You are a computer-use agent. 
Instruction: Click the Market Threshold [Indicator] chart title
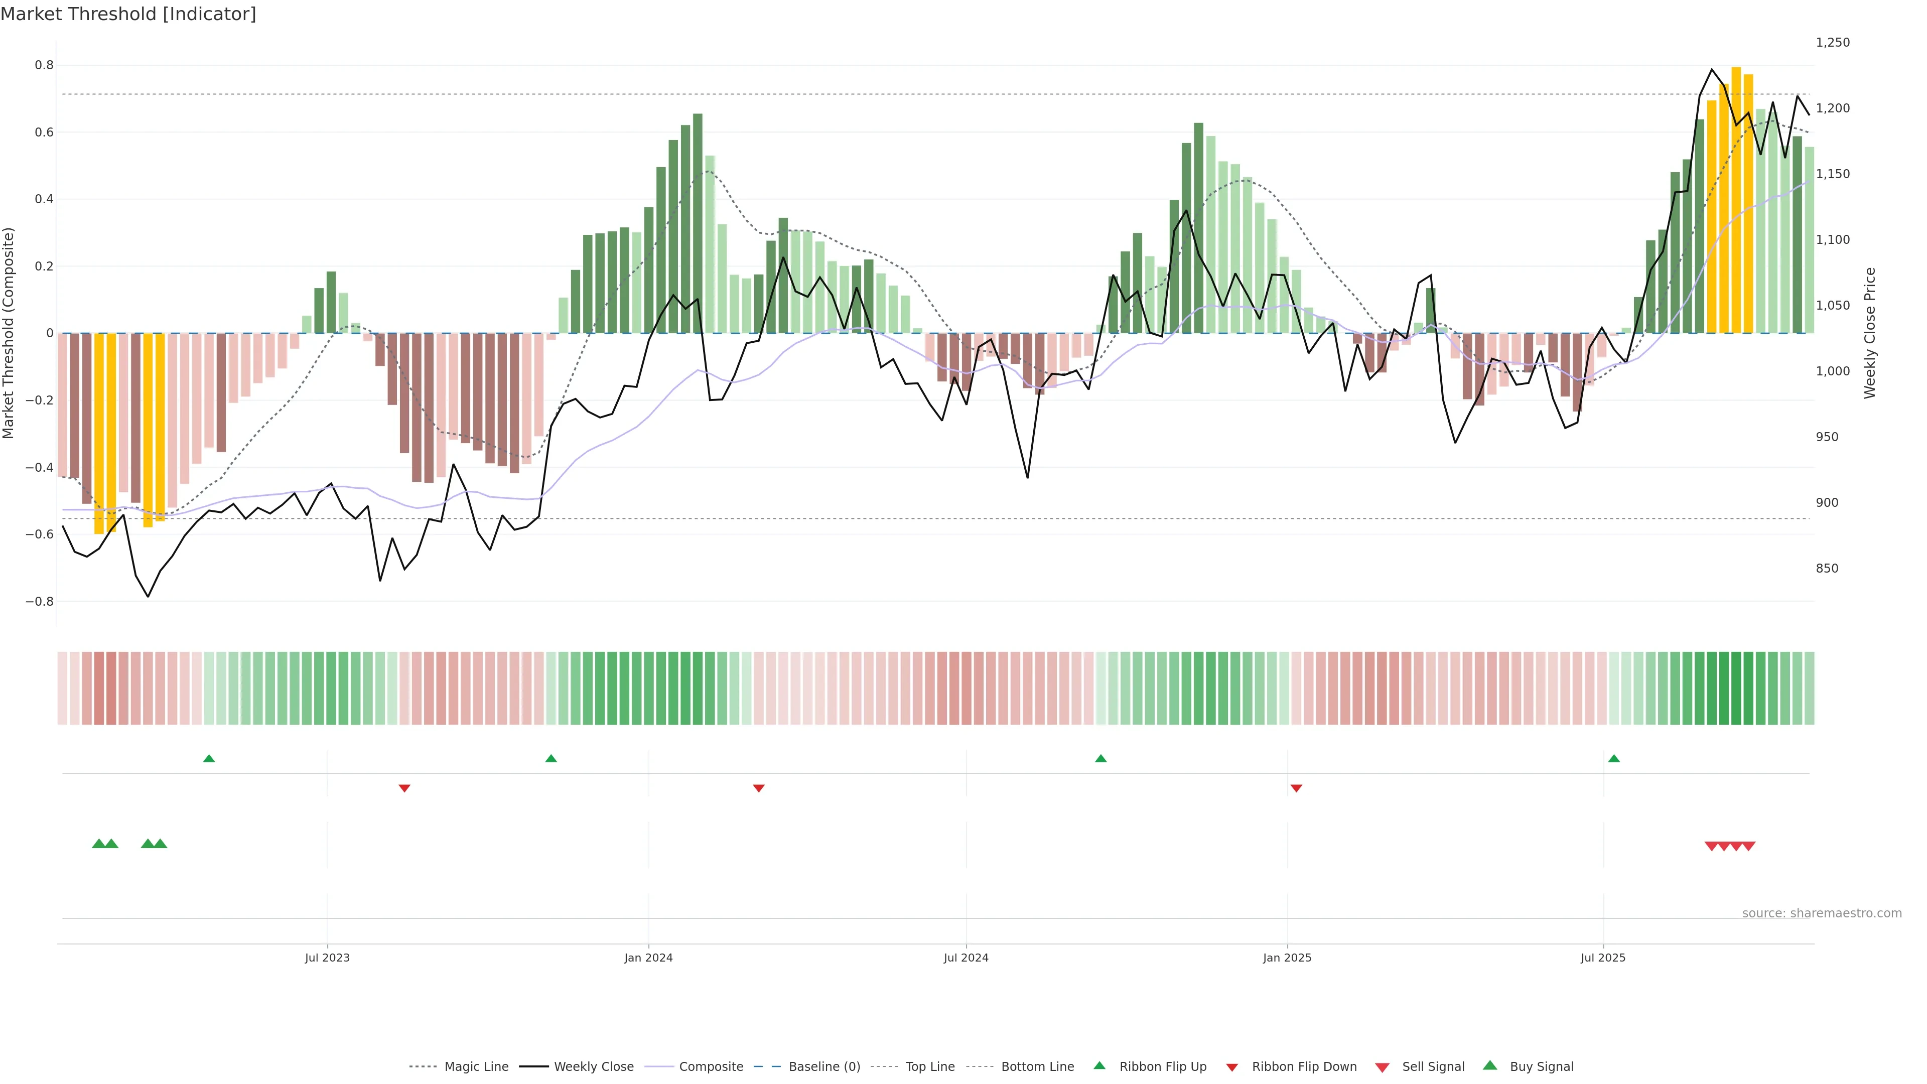(x=128, y=14)
